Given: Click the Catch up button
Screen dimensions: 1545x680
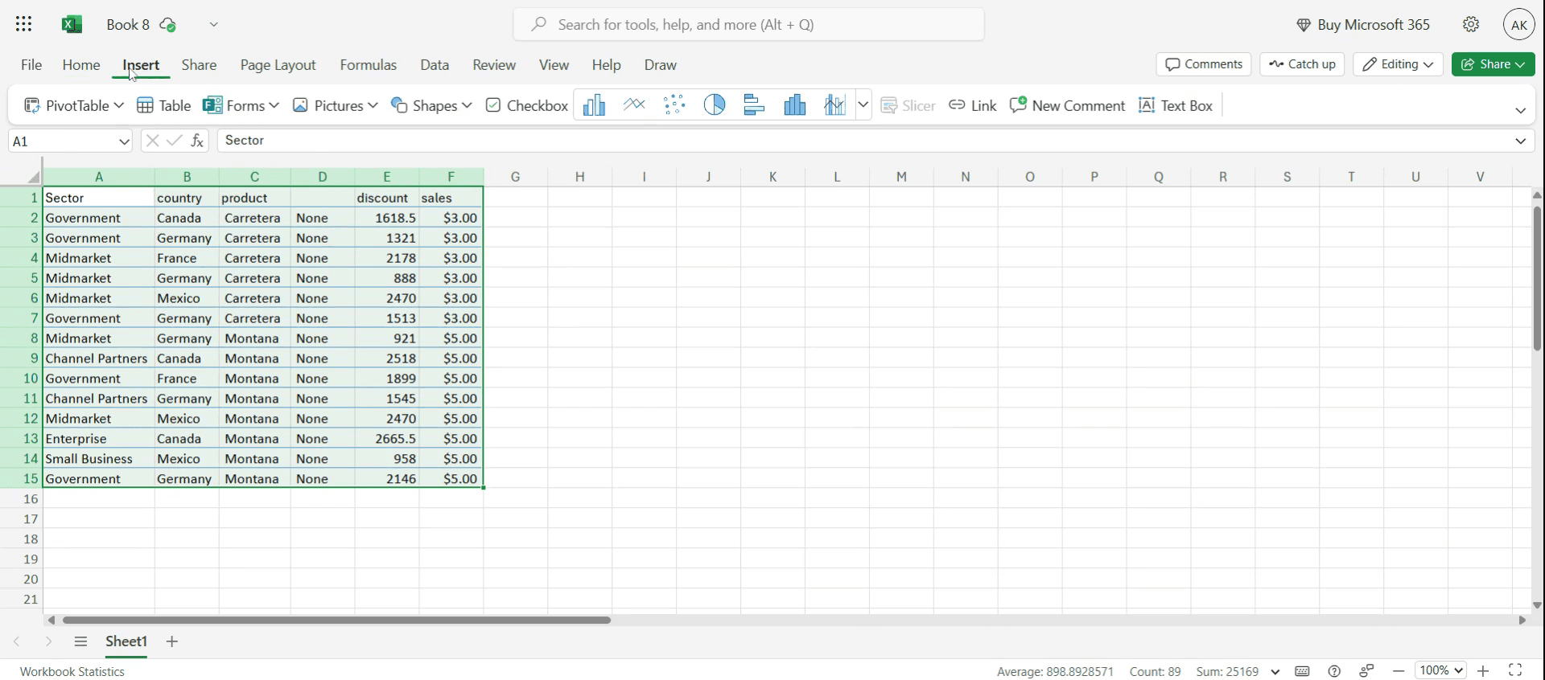Looking at the screenshot, I should (1302, 64).
